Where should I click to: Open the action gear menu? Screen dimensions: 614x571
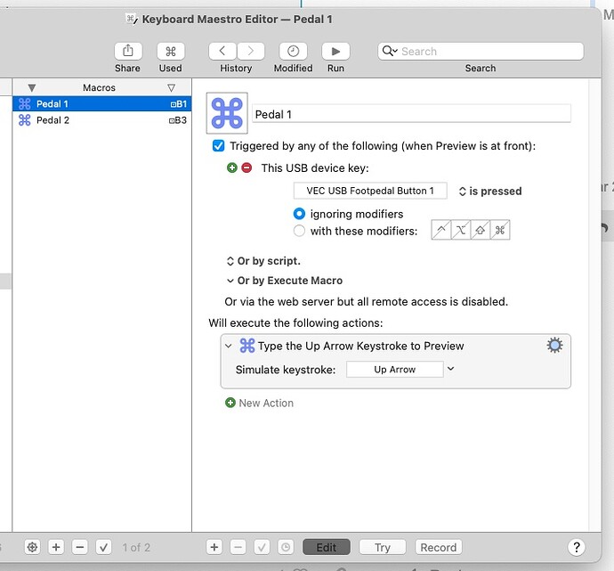coord(554,346)
